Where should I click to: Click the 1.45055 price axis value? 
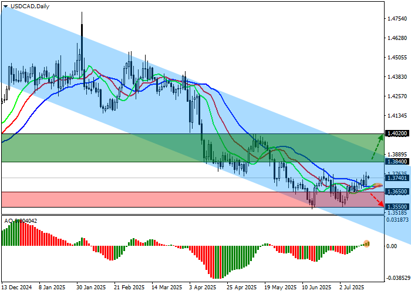point(397,58)
